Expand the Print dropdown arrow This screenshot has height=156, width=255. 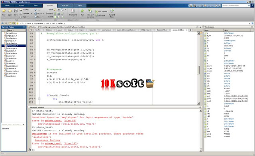pos(28,17)
